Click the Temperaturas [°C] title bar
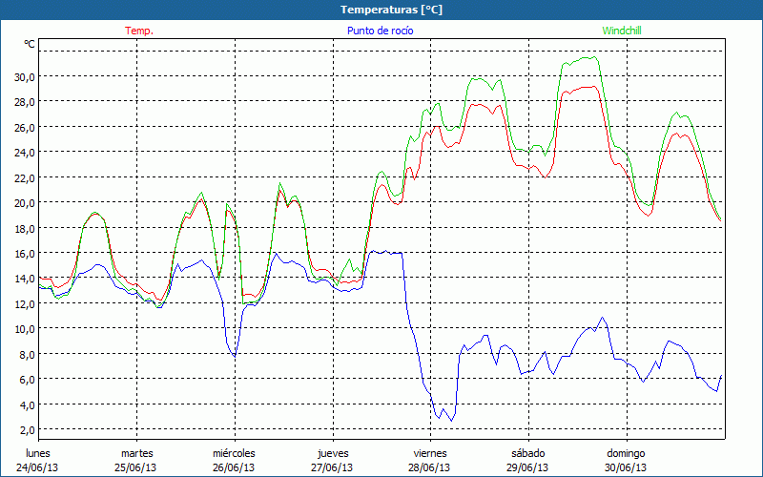 pyautogui.click(x=381, y=10)
